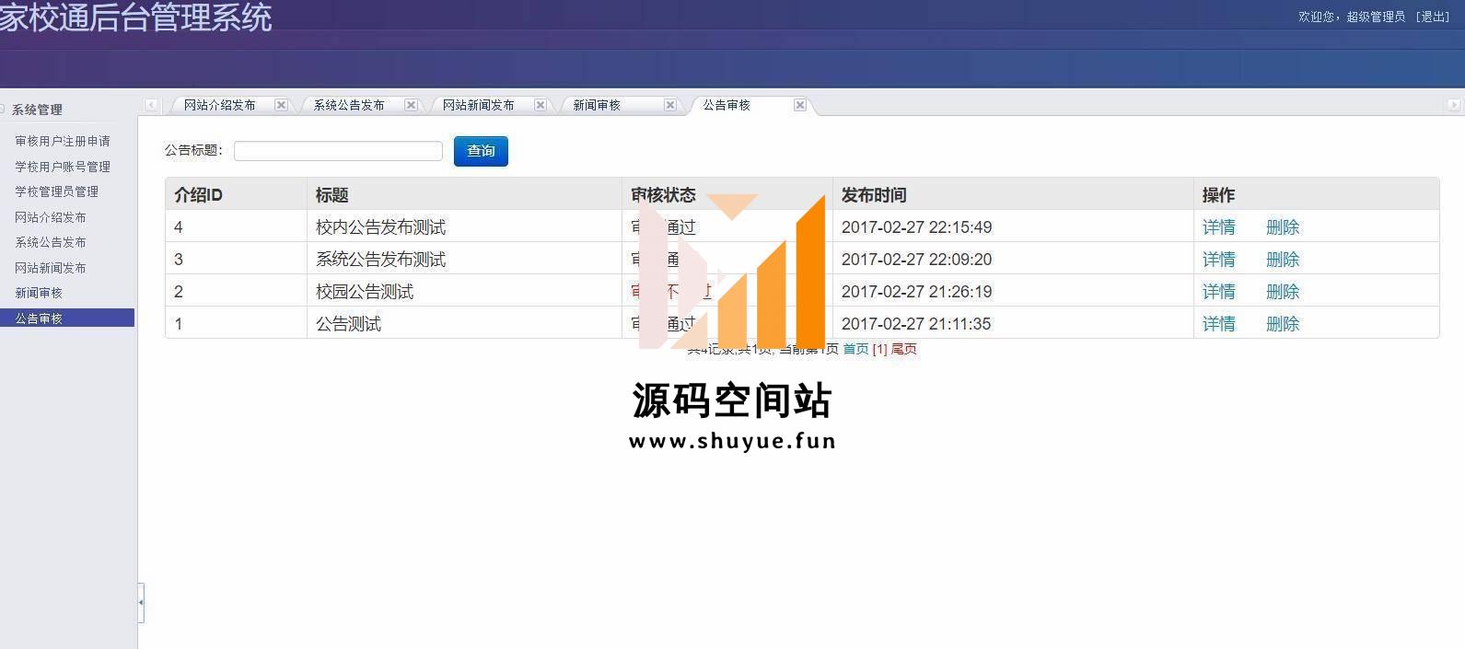Click timestamp 2017-02-27 21:26:19
This screenshot has width=1465, height=649.
point(916,292)
